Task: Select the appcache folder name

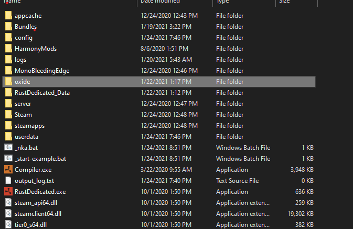Action: coord(28,16)
